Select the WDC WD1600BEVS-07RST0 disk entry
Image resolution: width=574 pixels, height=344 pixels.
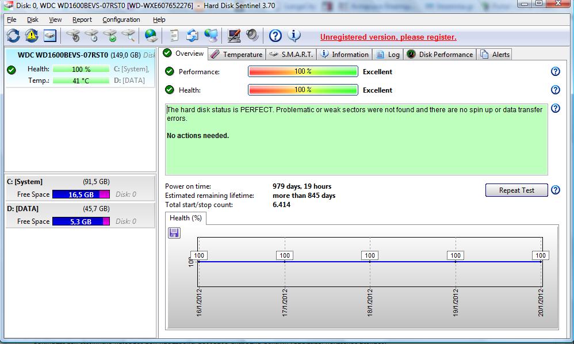point(80,68)
